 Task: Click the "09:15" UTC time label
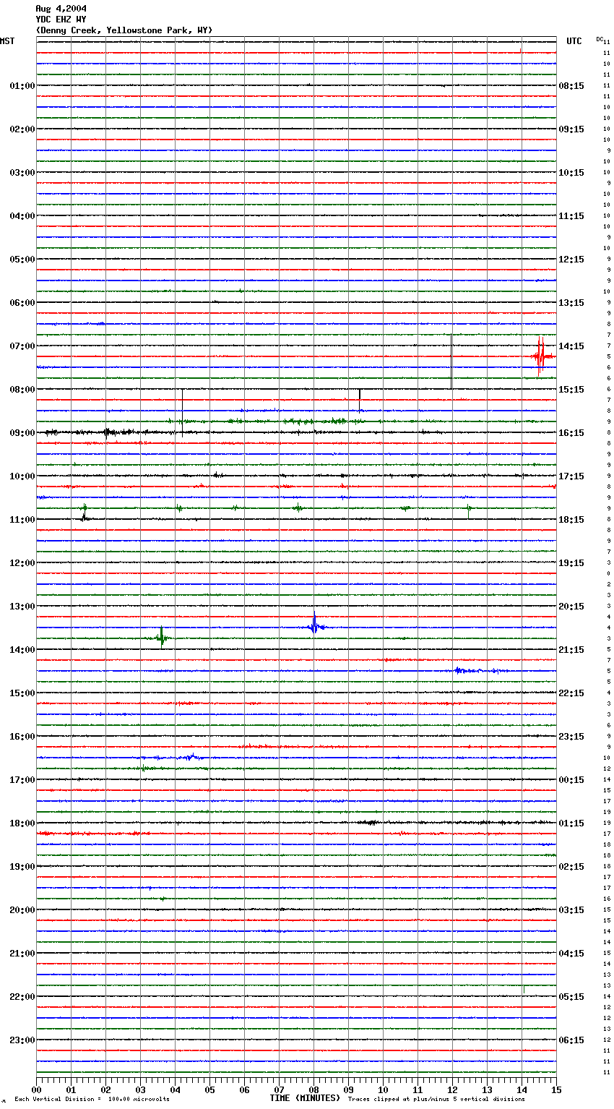pos(571,129)
